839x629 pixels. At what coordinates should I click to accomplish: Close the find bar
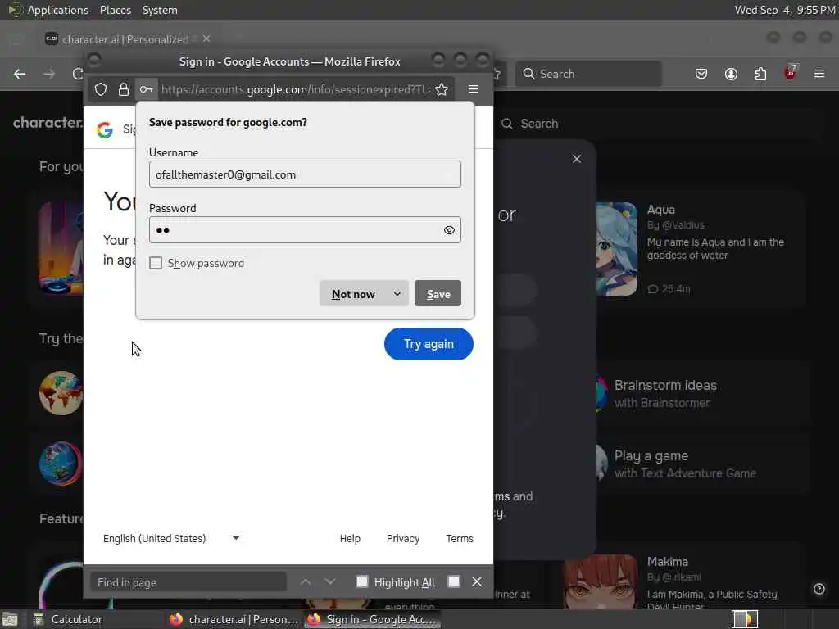click(x=477, y=582)
